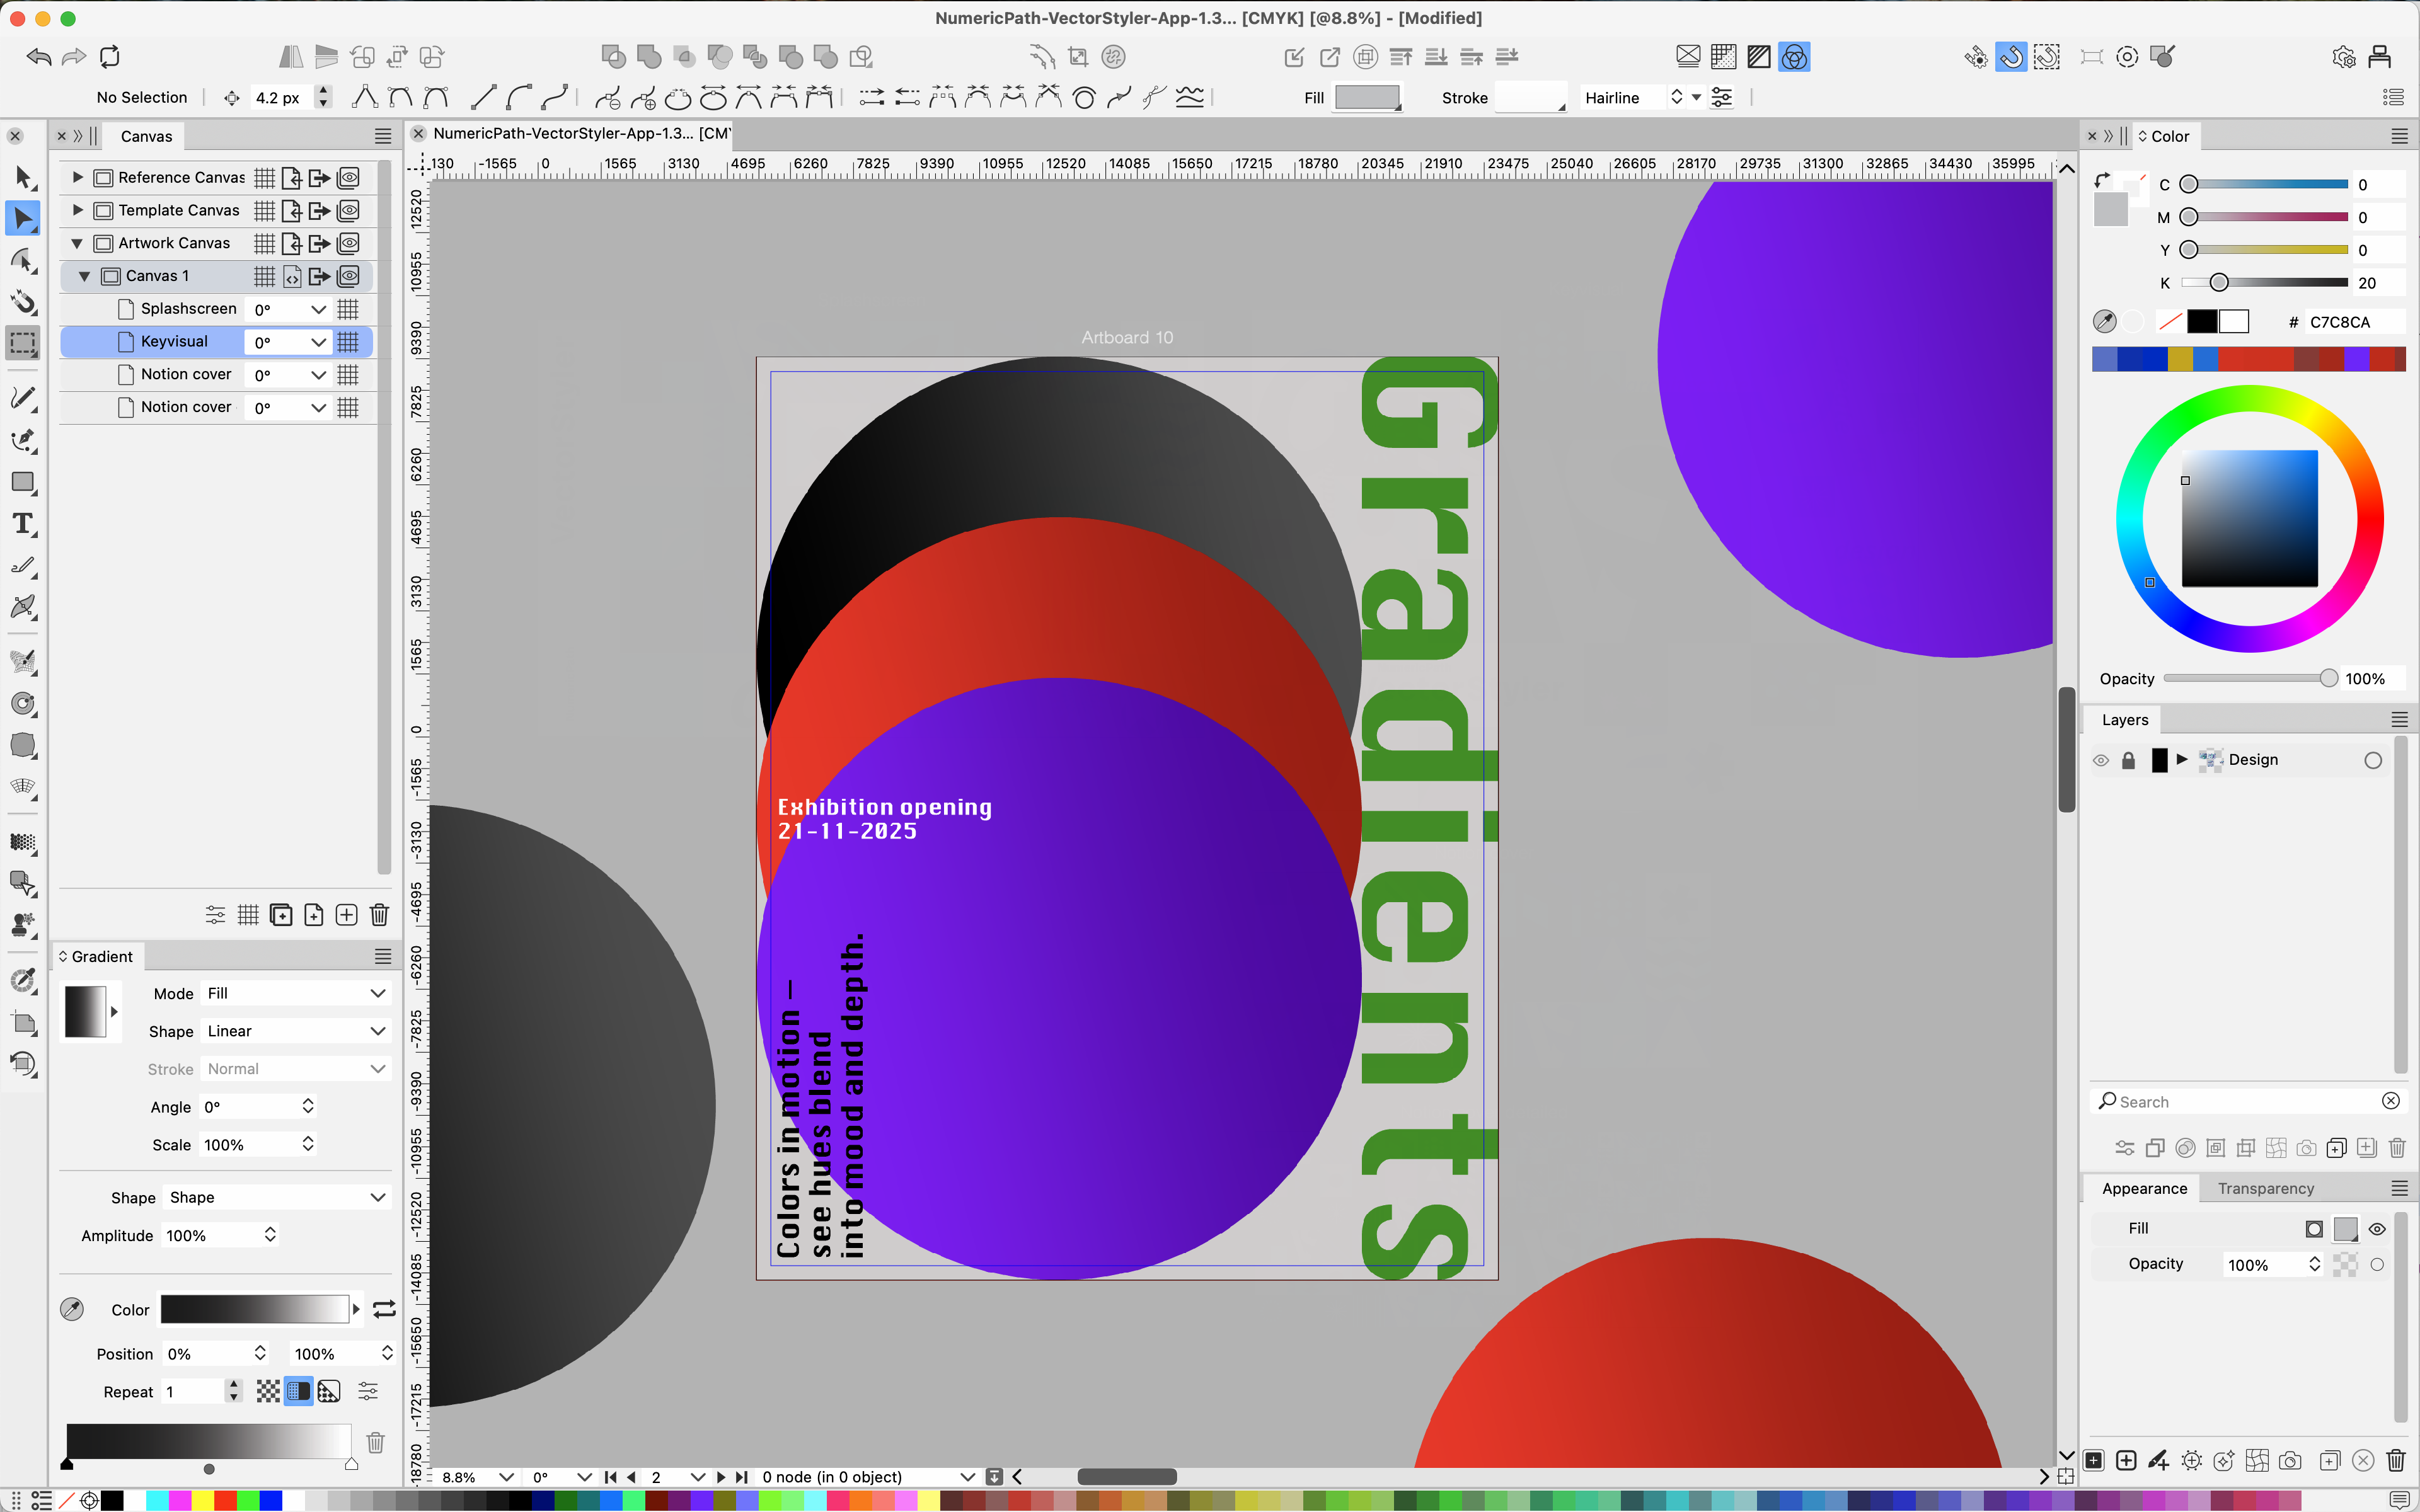Screen dimensions: 2420x1512
Task: Click the Opacity slider handle in Color panel
Action: tap(2328, 679)
